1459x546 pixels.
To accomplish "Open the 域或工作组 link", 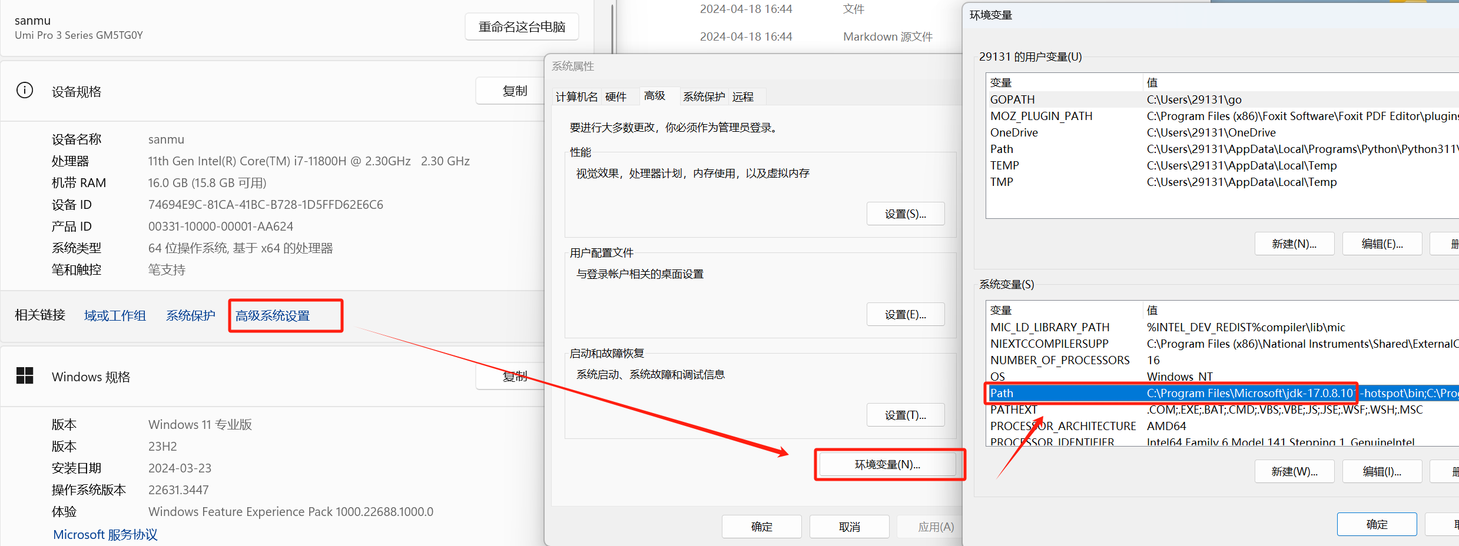I will pyautogui.click(x=115, y=315).
